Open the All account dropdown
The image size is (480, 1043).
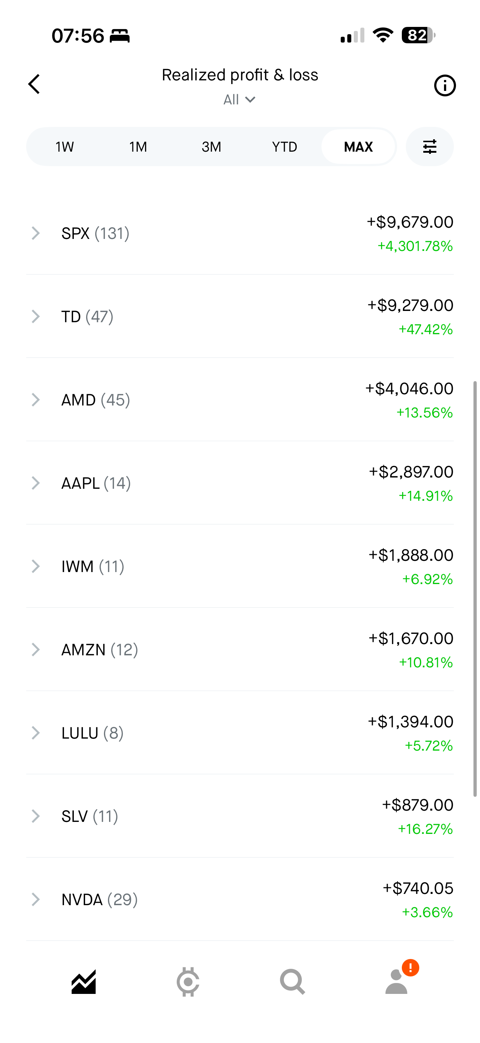point(239,100)
